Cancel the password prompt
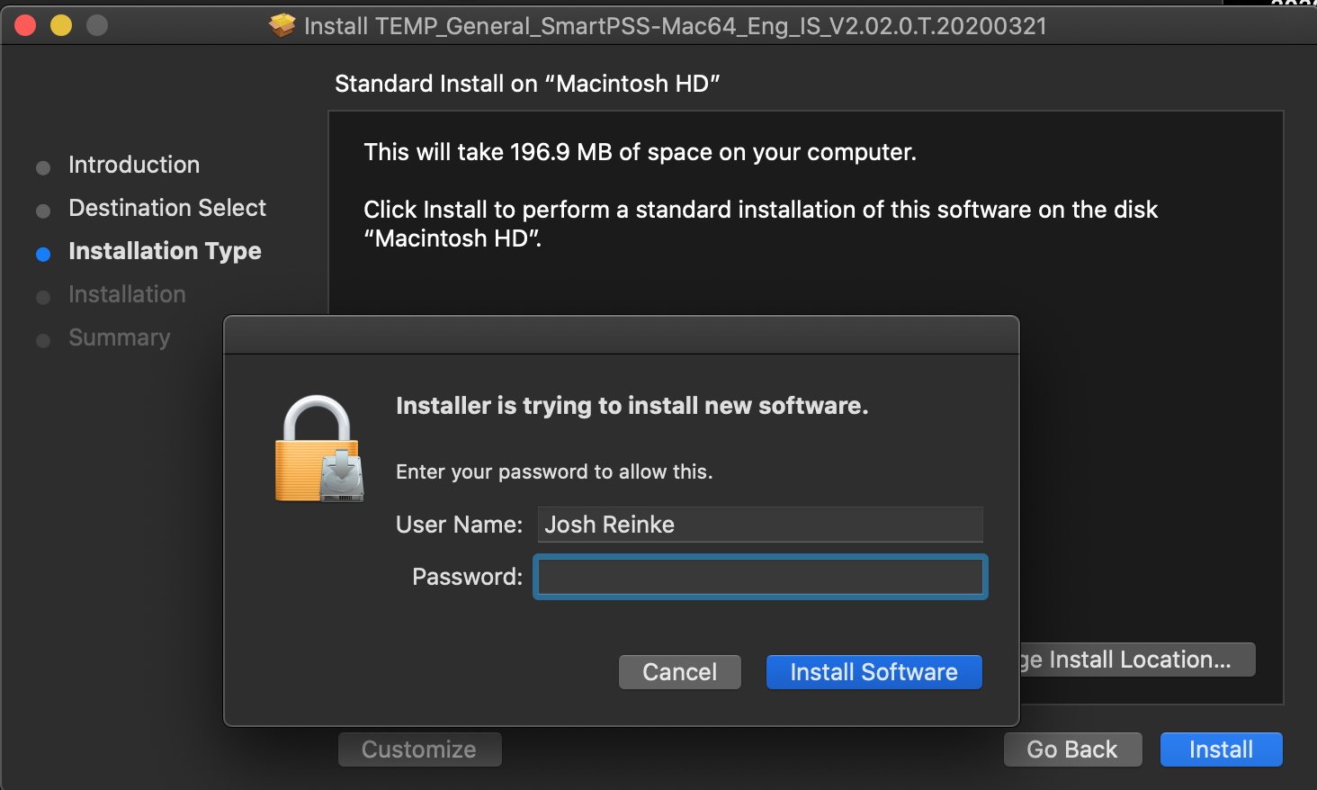 (x=680, y=672)
